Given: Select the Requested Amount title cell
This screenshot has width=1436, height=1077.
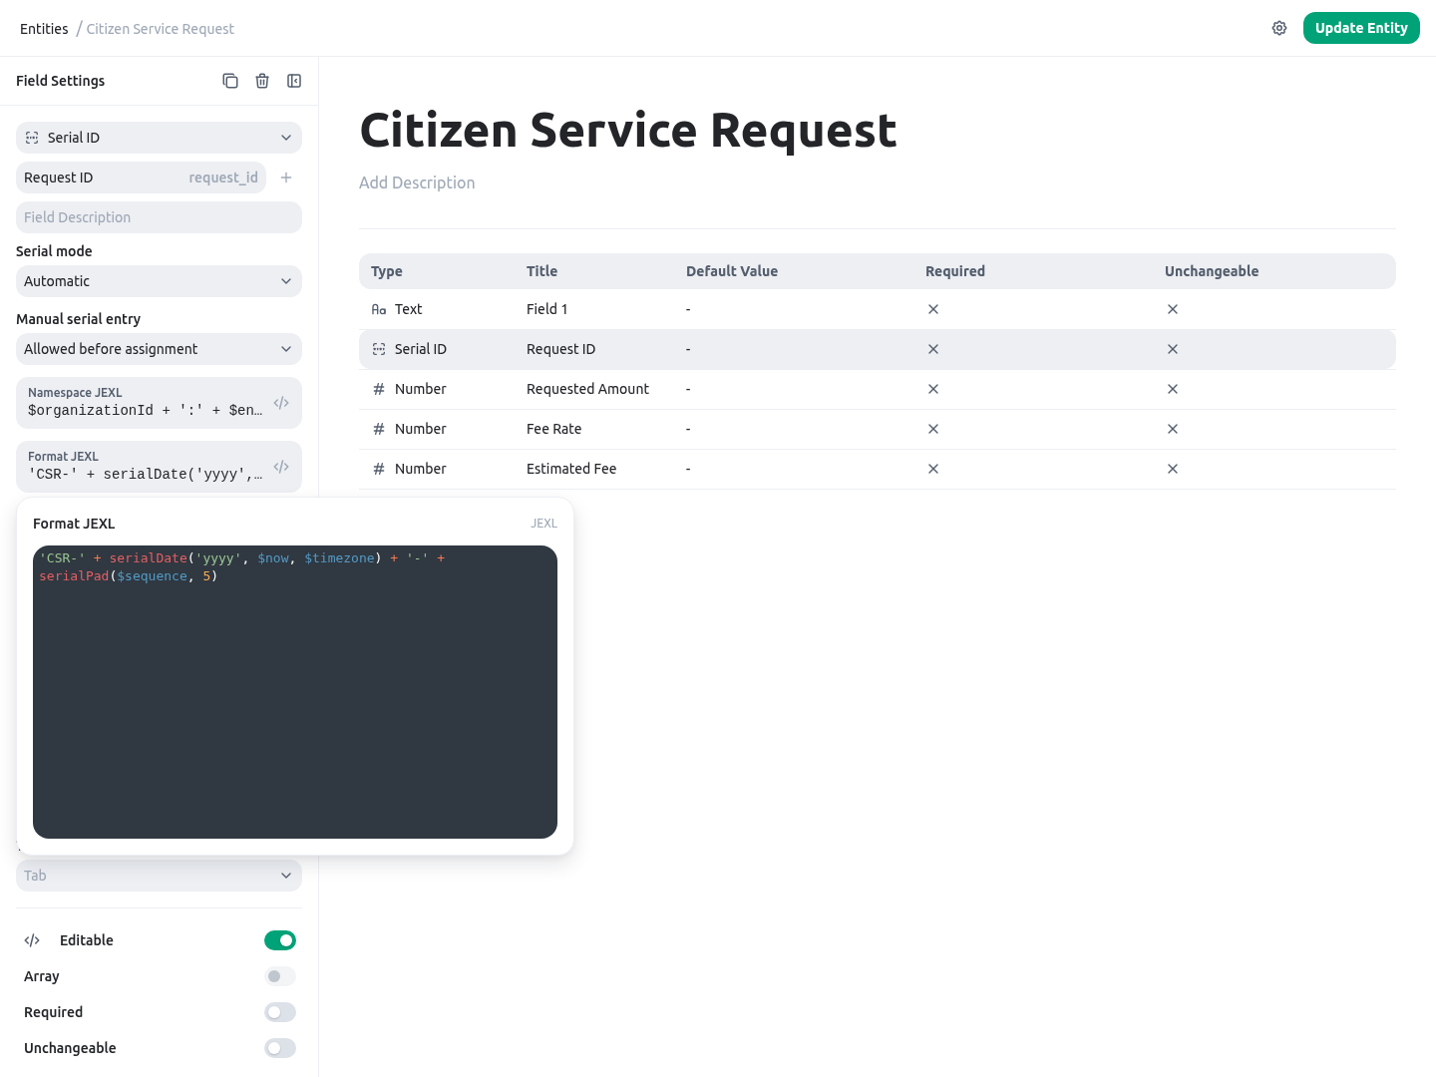Looking at the screenshot, I should click(587, 389).
